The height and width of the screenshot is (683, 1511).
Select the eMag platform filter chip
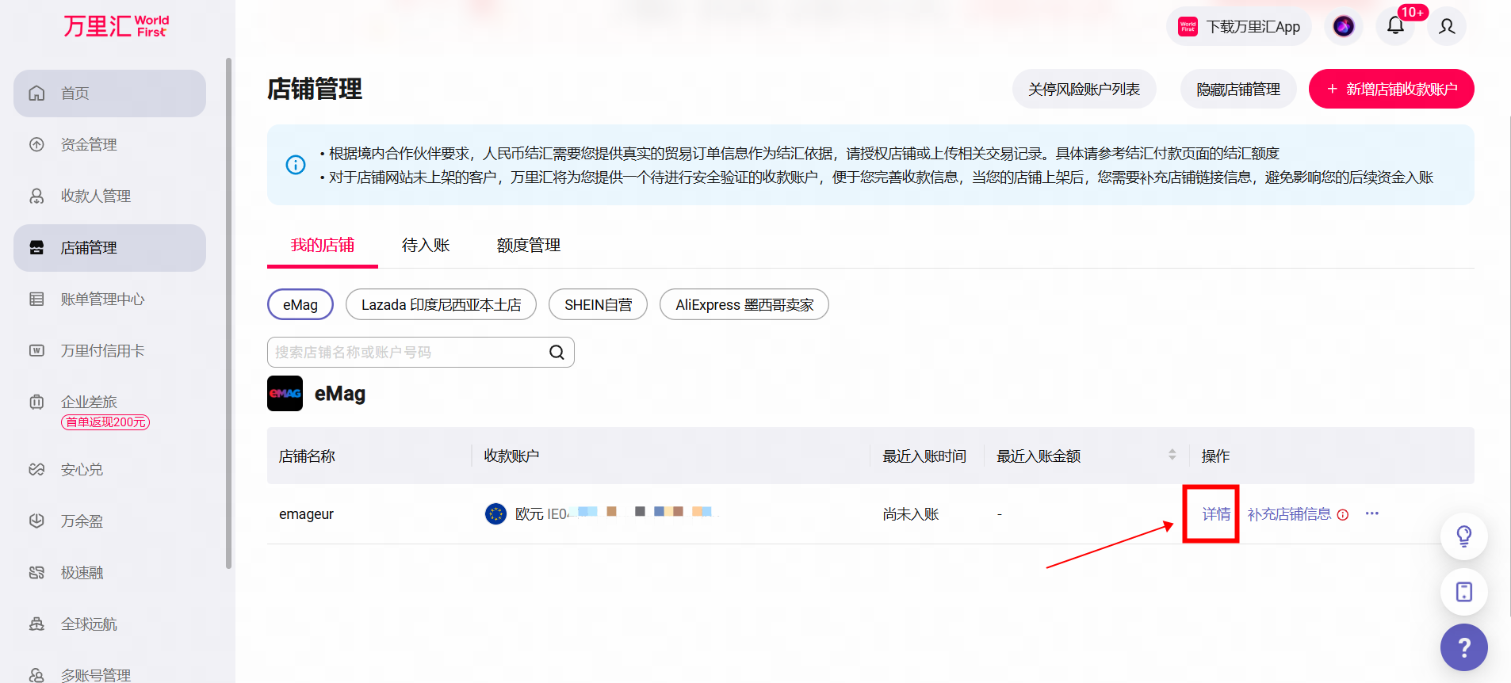point(300,305)
